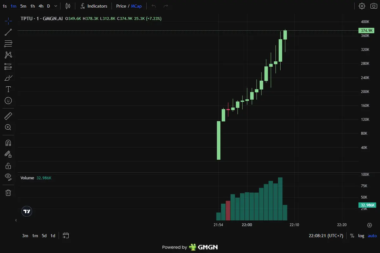Set date range to 5d
Image resolution: width=380 pixels, height=253 pixels.
click(44, 236)
